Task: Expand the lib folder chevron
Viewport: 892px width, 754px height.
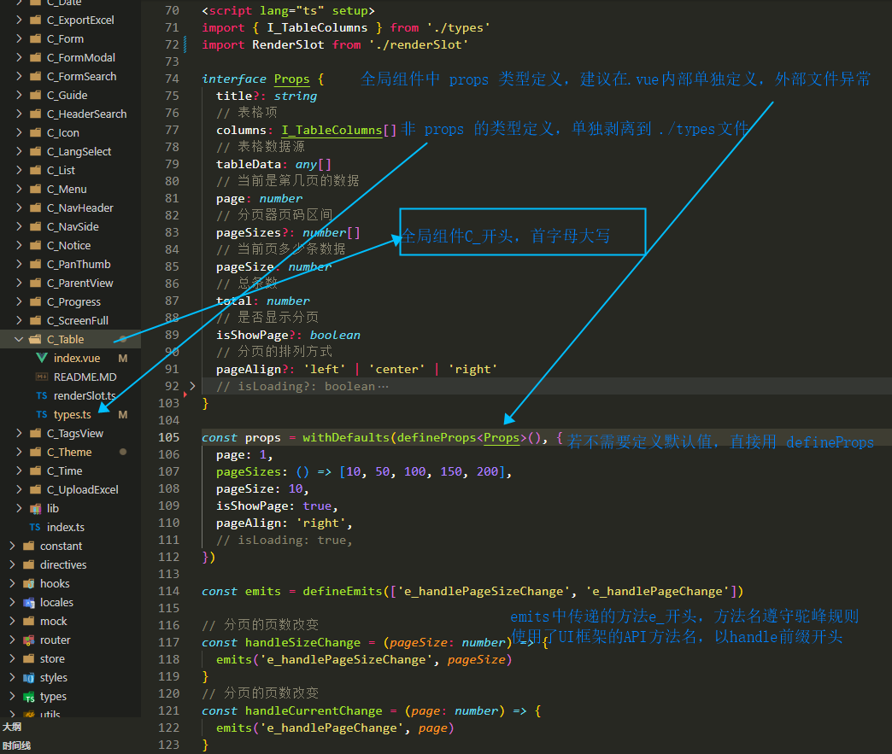Action: pos(19,508)
